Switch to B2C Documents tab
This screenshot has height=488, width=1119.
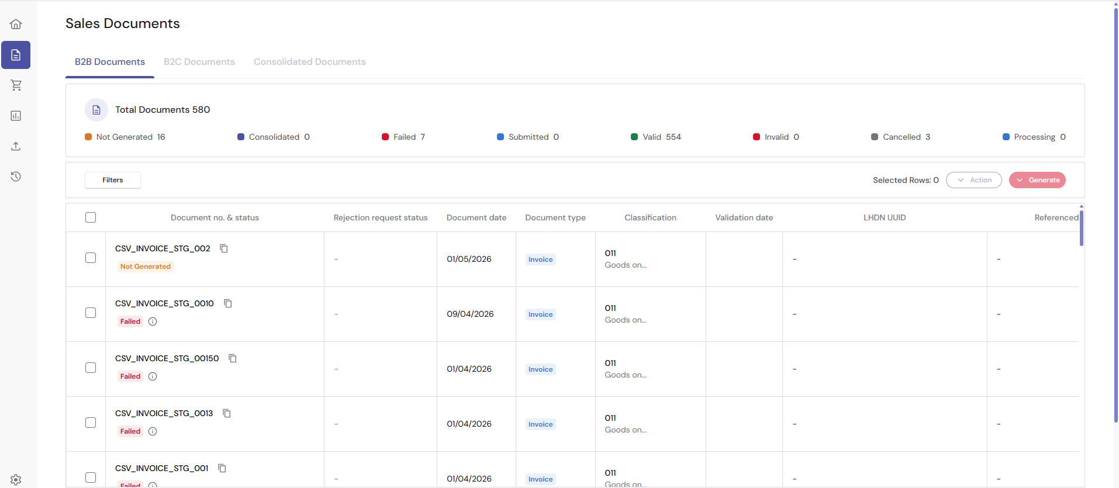click(199, 62)
